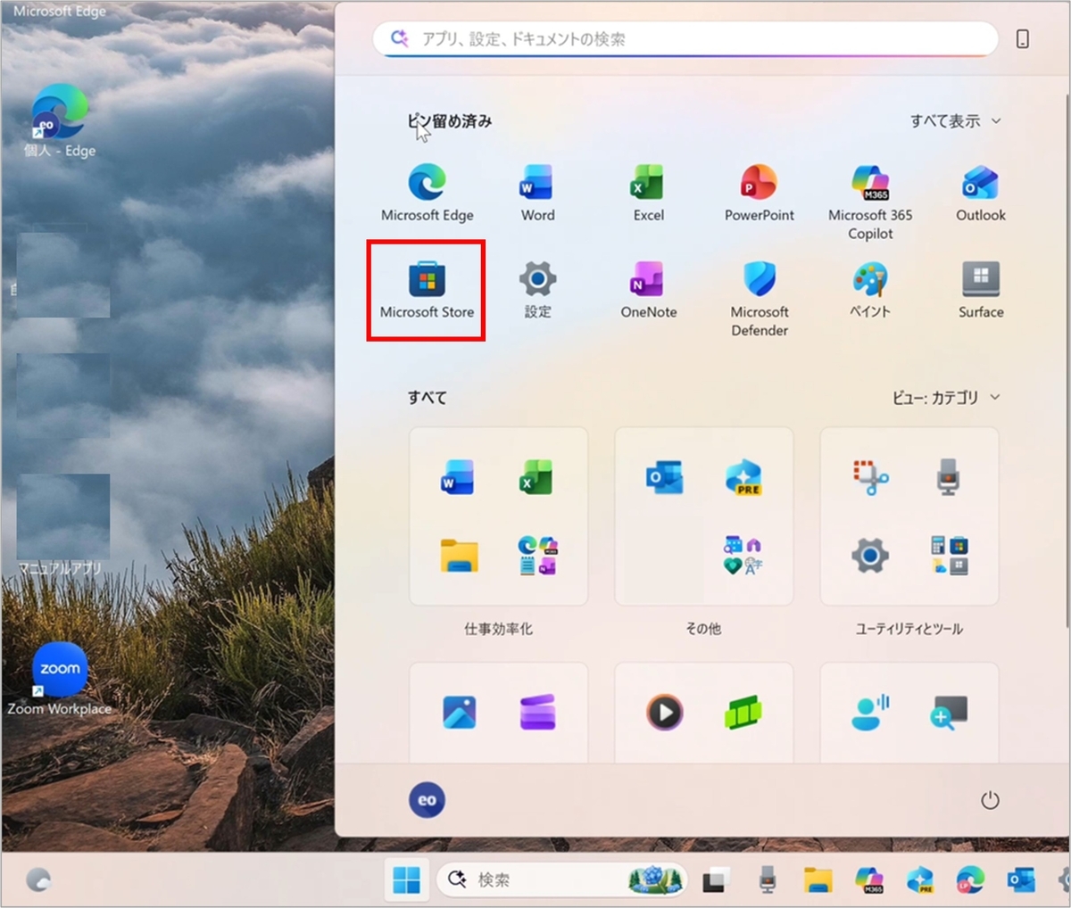Launch Word from the pinned section
Image resolution: width=1071 pixels, height=908 pixels.
[x=537, y=192]
